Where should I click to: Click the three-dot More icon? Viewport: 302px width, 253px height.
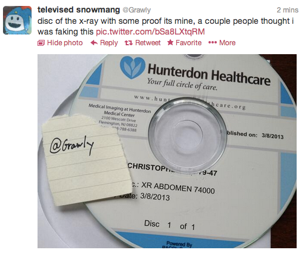click(213, 43)
